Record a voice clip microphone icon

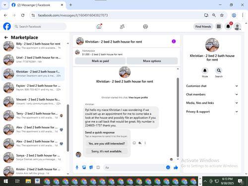pos(77,168)
